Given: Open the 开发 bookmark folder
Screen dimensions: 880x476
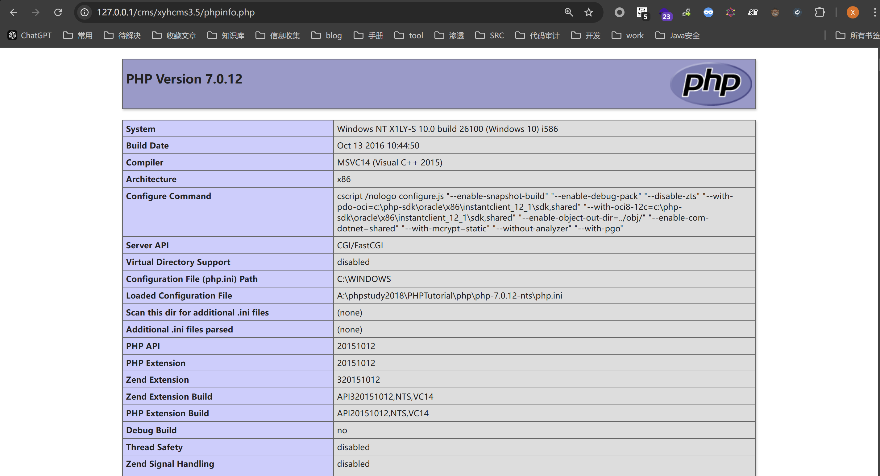Looking at the screenshot, I should tap(586, 35).
